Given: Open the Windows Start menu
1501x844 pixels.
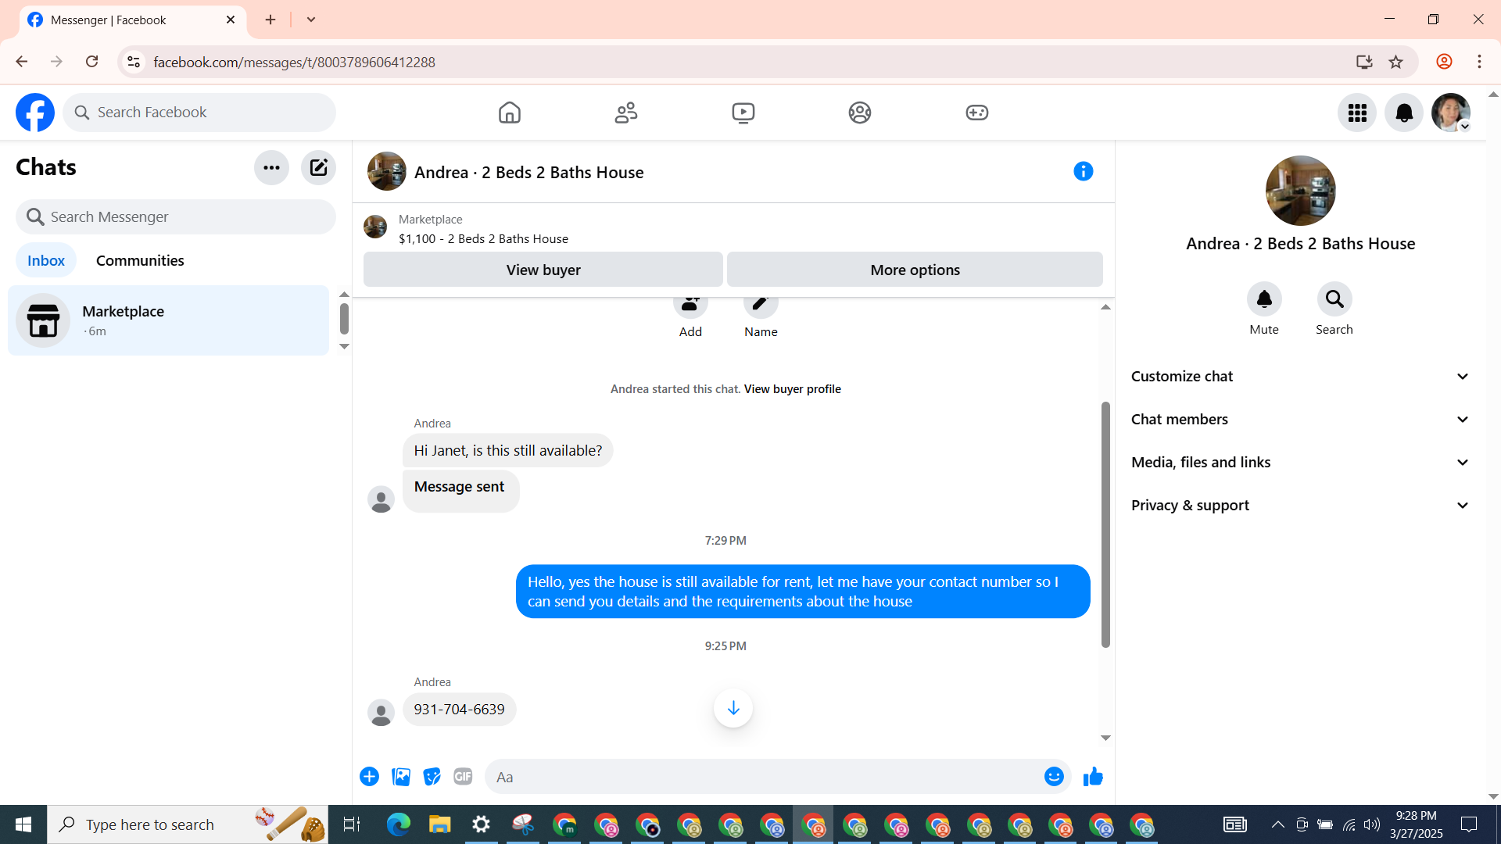Looking at the screenshot, I should point(23,824).
